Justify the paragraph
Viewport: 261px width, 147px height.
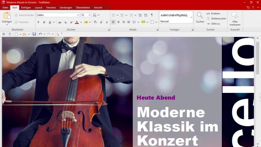coord(129,22)
